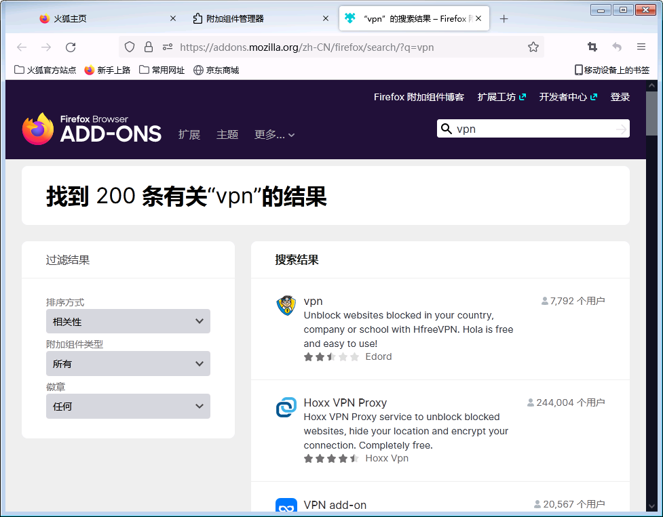
Task: Open the VPN add-on blue icon
Action: (x=286, y=505)
